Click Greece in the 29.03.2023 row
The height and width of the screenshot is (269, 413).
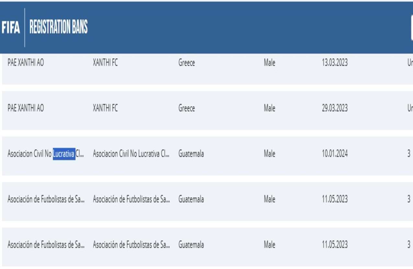click(x=187, y=108)
